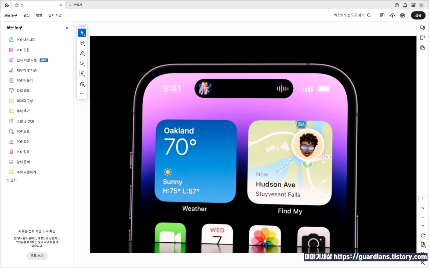The height and width of the screenshot is (268, 429).
Task: Select the arrow selection tool
Action: [82, 33]
